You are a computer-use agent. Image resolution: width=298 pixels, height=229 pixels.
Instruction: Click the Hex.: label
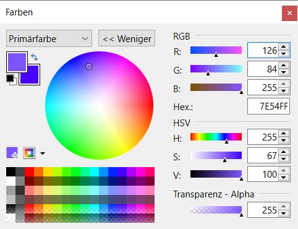pos(183,107)
